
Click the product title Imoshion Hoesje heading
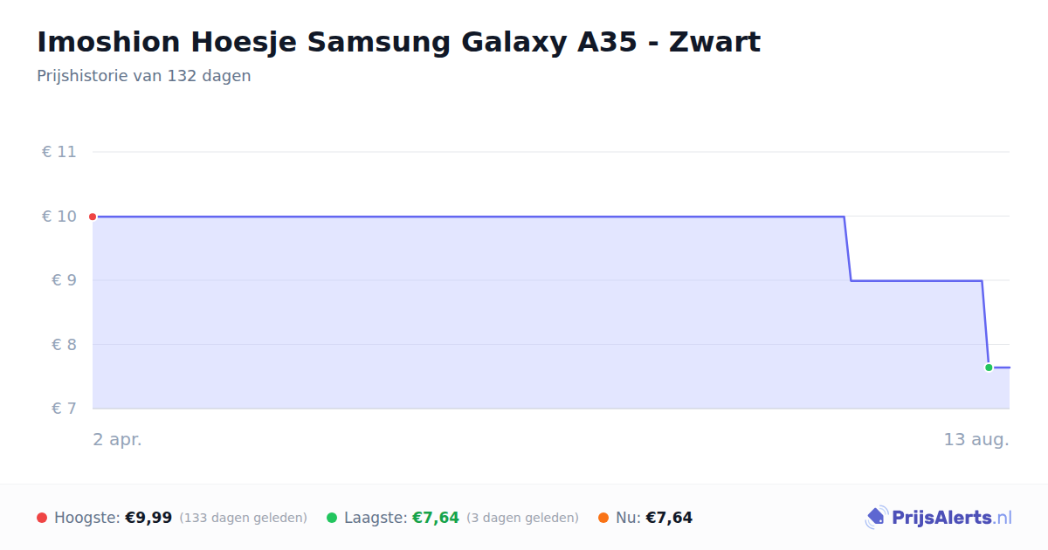coord(398,42)
